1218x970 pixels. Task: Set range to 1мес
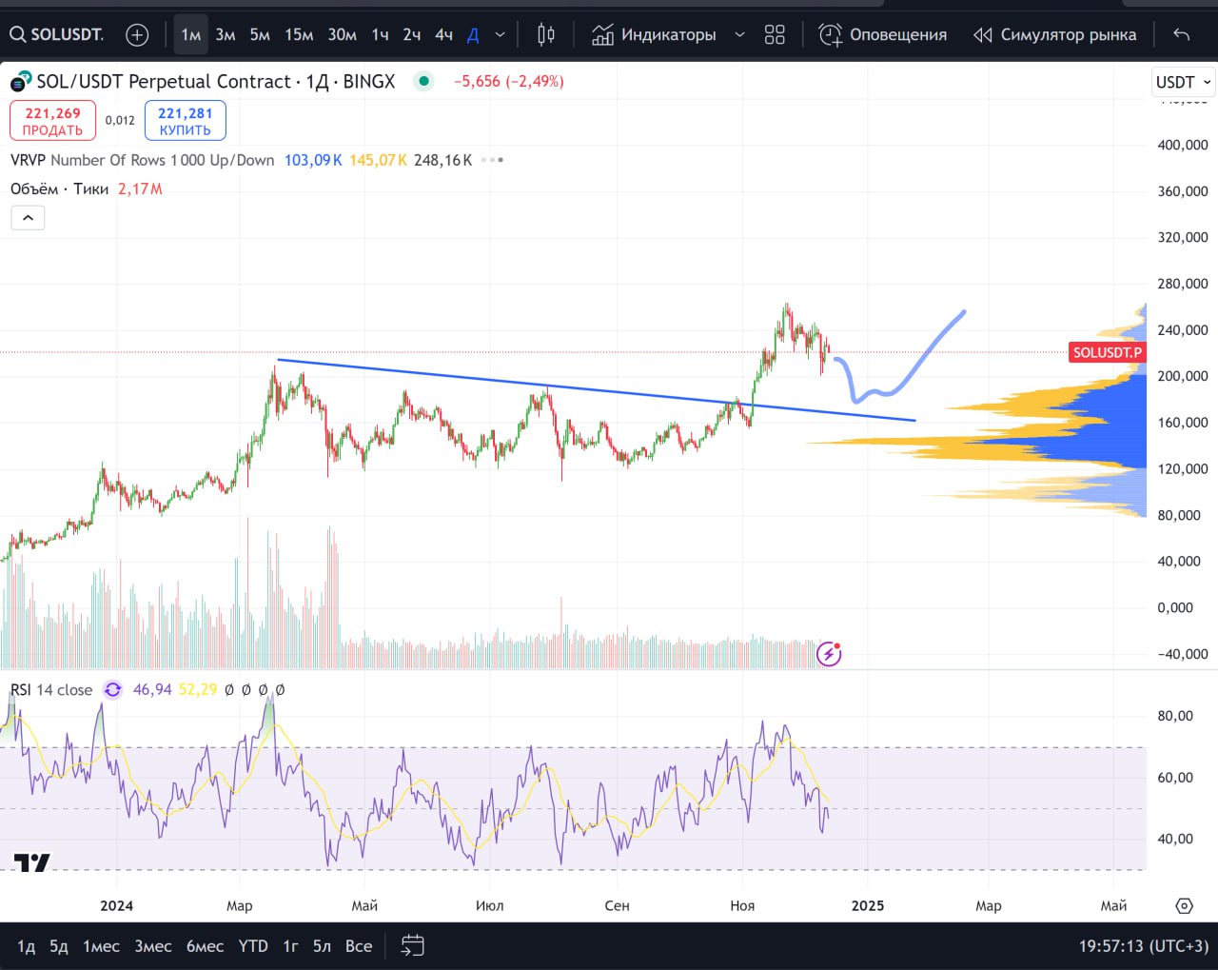point(101,946)
